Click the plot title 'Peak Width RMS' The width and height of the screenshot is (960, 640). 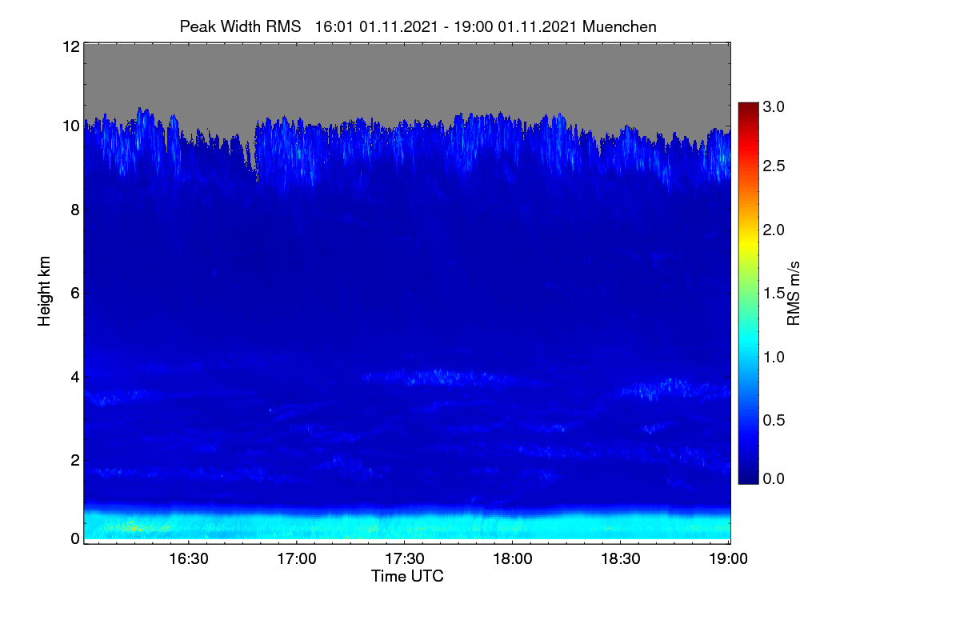click(241, 26)
